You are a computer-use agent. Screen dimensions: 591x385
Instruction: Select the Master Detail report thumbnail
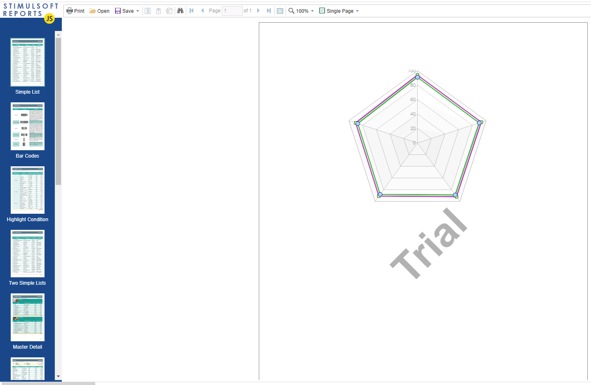pos(28,317)
